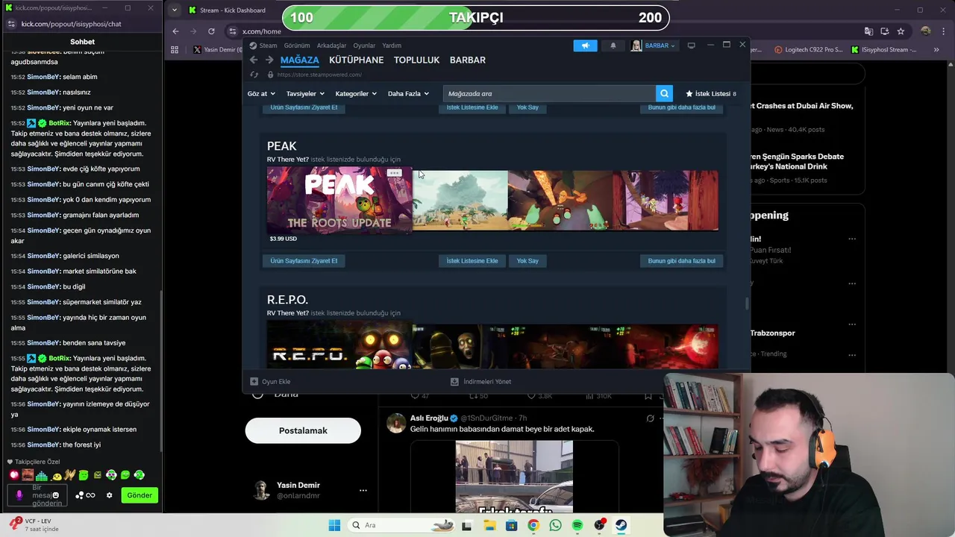Click İstek Listesine Ekle under PEAK
Screen dimensions: 955x537
point(472,261)
